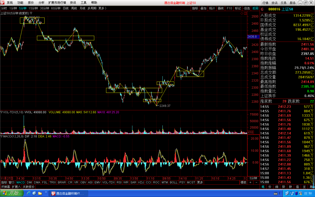Screen dimensions: 315x197
Task: Select the KDJ indicator tab
Action: 141,182
